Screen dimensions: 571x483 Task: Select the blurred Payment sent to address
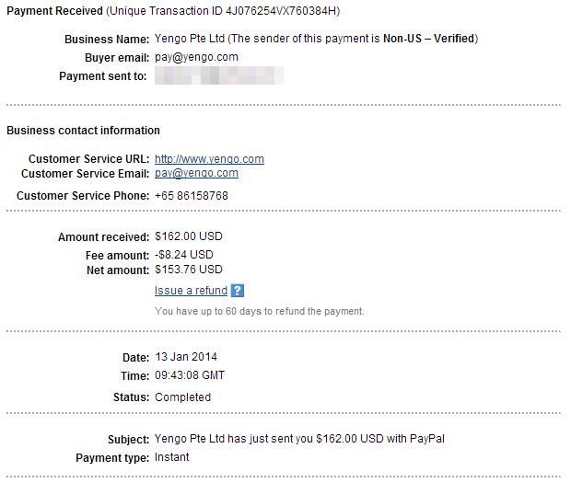tap(219, 75)
